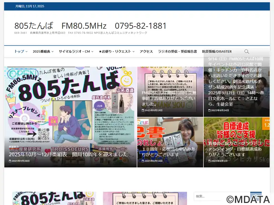Click the lower 805たんば cover thumbnail

[54, 199]
